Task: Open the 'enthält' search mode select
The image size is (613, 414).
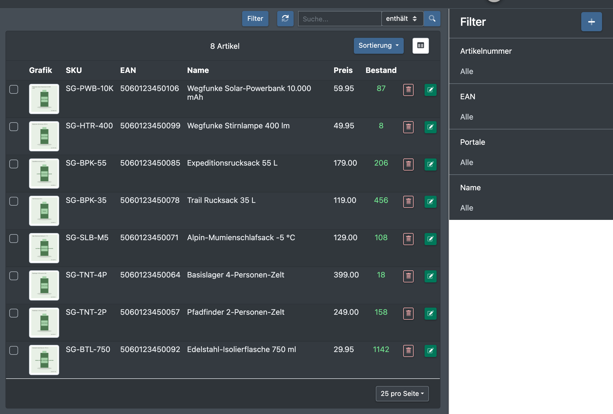Action: (402, 19)
